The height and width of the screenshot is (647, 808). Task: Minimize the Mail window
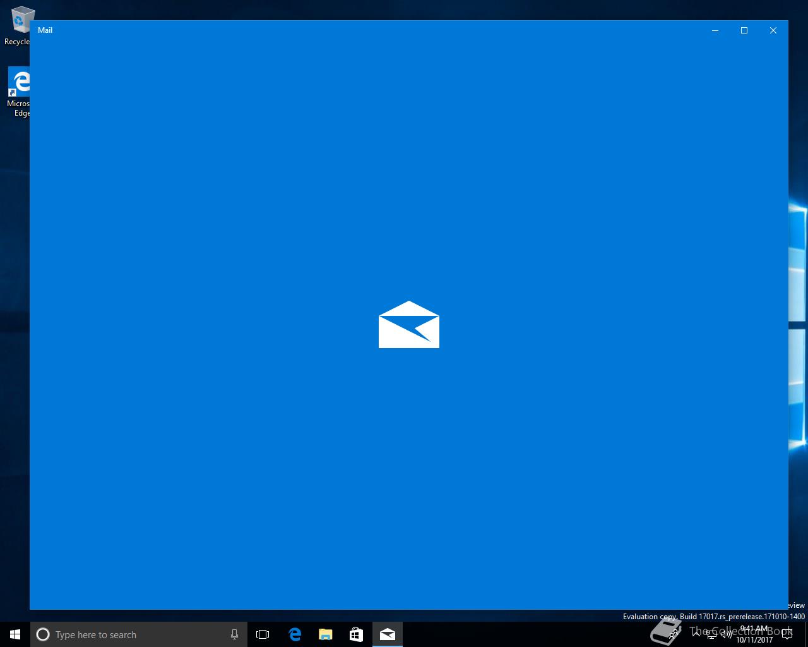pos(715,30)
